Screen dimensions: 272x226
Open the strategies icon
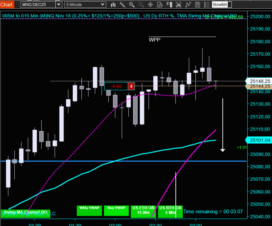198,5
